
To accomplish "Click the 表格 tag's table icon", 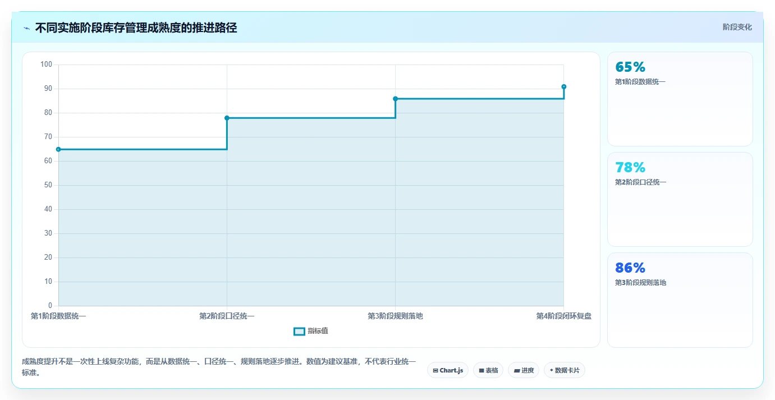I will point(481,371).
